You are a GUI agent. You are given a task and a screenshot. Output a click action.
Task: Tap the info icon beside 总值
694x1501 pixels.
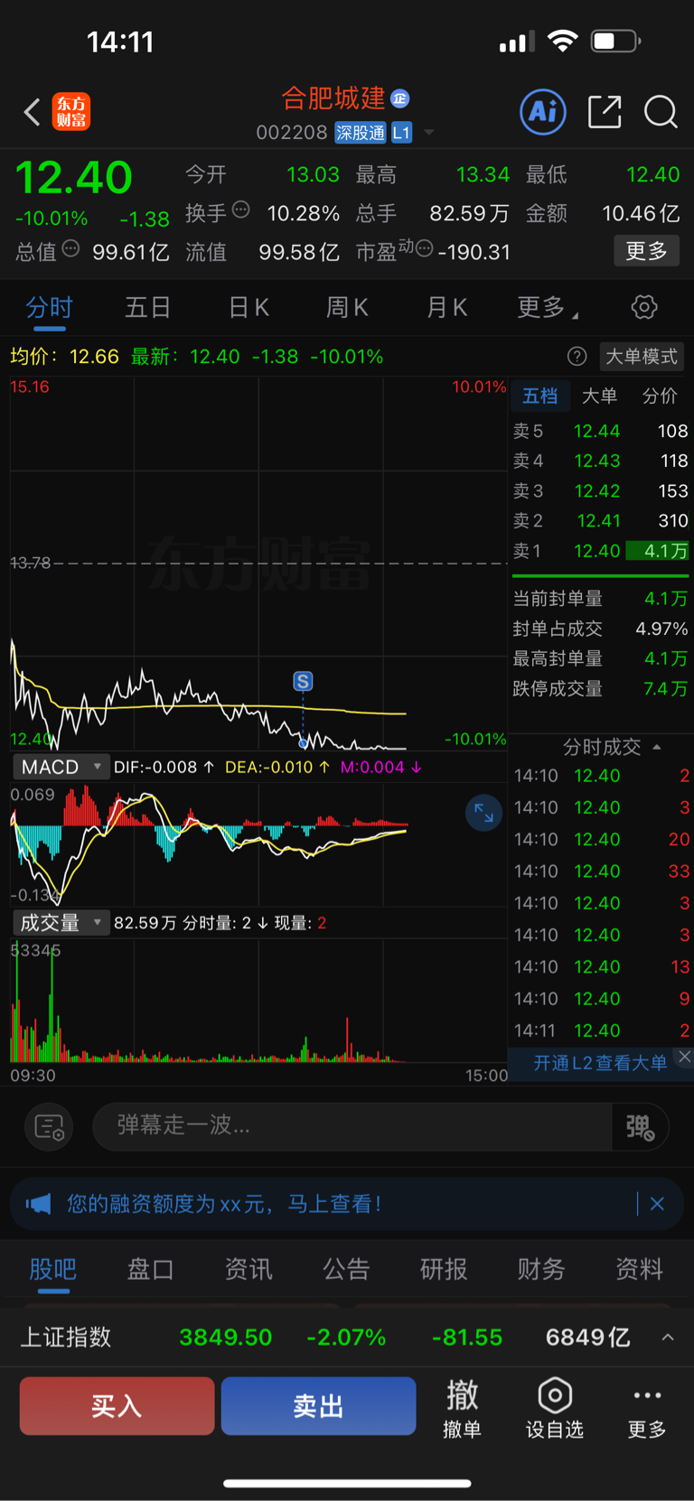tap(70, 248)
